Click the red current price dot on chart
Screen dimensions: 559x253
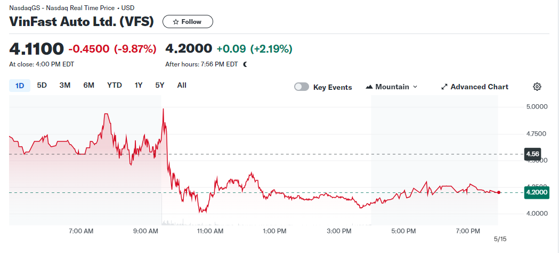coord(498,192)
